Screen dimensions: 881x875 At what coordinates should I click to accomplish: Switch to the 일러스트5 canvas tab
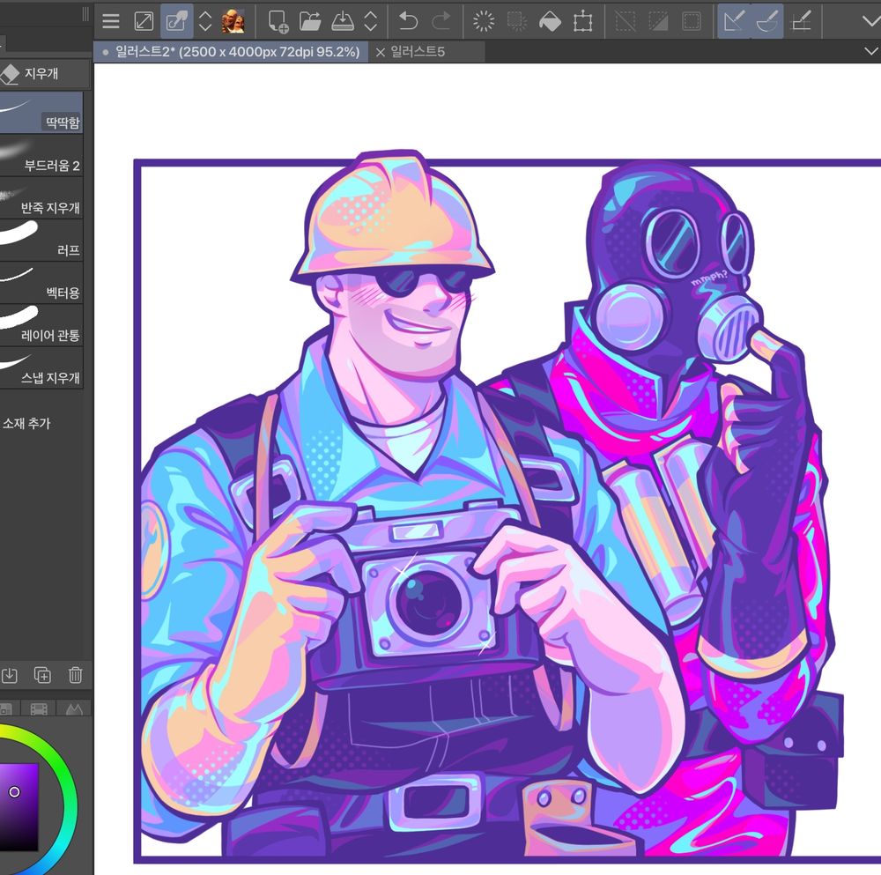pyautogui.click(x=418, y=52)
